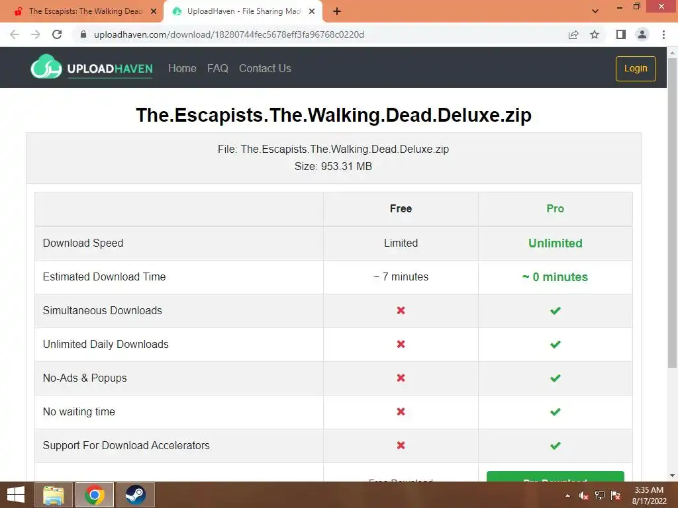Viewport: 678px width, 508px height.
Task: Click the Pro column header
Action: 556,208
